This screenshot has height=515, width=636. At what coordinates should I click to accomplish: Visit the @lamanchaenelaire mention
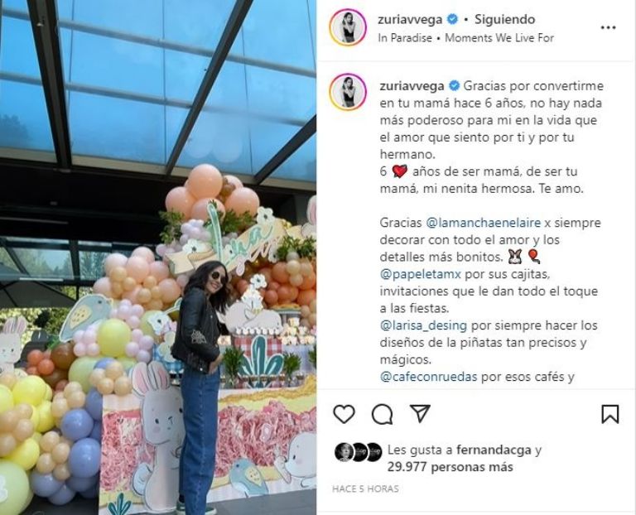click(x=484, y=223)
